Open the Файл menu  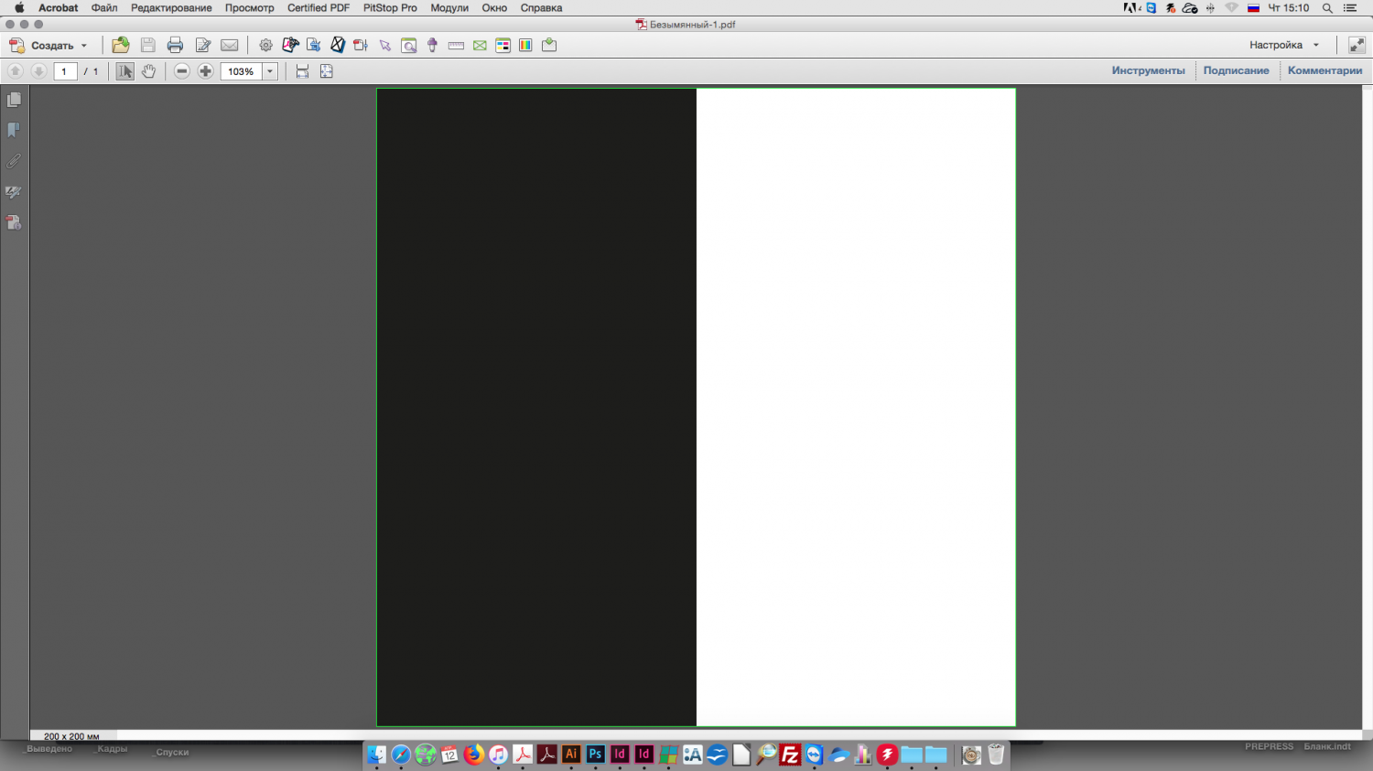(104, 8)
